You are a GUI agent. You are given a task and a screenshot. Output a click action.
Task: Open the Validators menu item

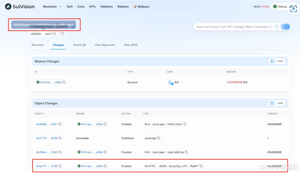click(106, 7)
